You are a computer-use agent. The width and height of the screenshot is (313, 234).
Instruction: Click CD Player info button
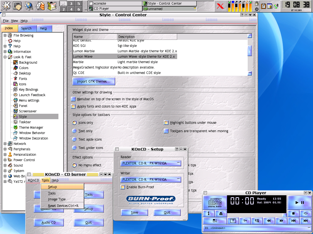209,213
